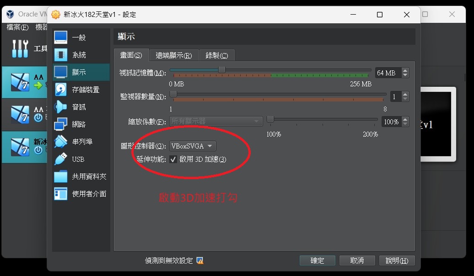The width and height of the screenshot is (474, 276).
Task: Increase video memory with spinner up arrow
Action: (x=405, y=71)
